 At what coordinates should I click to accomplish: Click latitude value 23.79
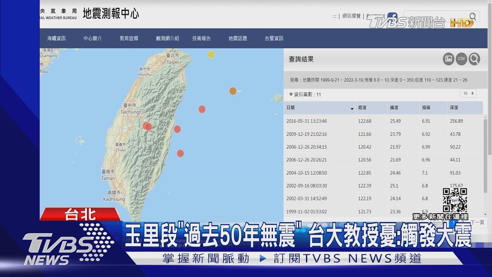click(x=396, y=134)
